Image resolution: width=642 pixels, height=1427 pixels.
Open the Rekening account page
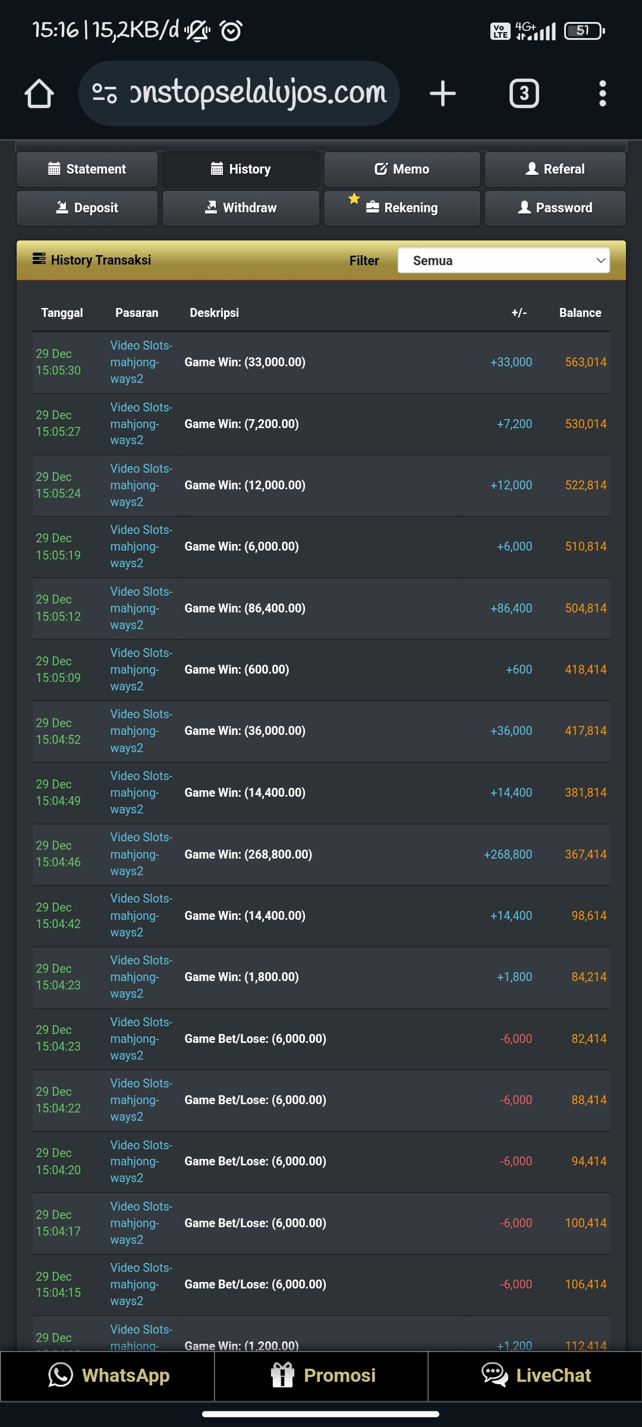402,208
